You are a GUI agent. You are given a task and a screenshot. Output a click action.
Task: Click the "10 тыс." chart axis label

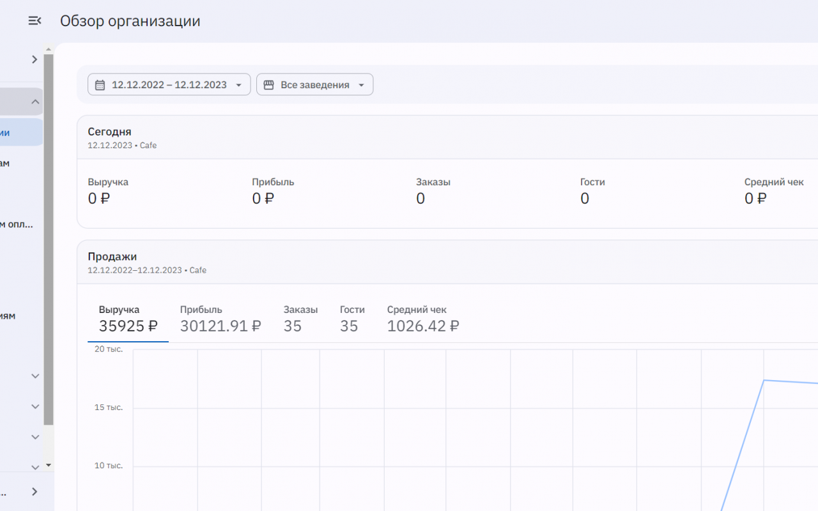click(x=109, y=465)
